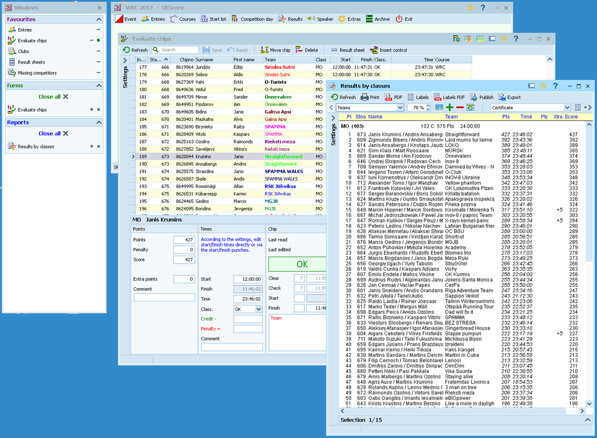Select row 185 Raitis Birznieks
The height and width of the screenshot is (438, 597).
[230, 126]
